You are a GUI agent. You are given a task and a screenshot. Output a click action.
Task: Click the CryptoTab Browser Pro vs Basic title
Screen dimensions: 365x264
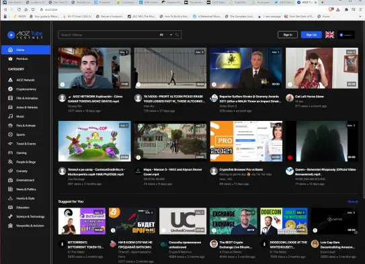coord(241,169)
